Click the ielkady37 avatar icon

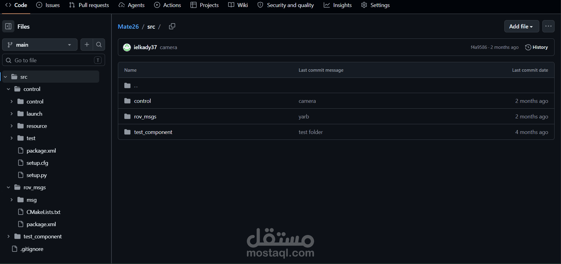coord(127,47)
